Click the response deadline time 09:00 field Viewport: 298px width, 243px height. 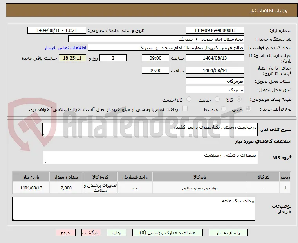pos(155,58)
